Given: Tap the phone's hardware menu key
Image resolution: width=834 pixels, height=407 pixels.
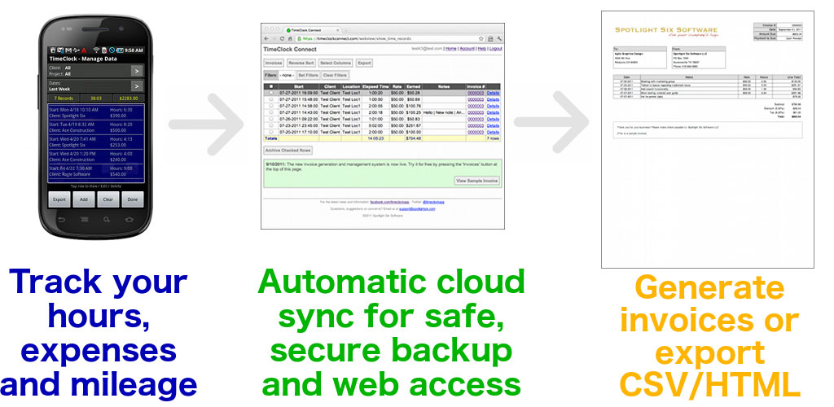Looking at the screenshot, I should point(84,219).
